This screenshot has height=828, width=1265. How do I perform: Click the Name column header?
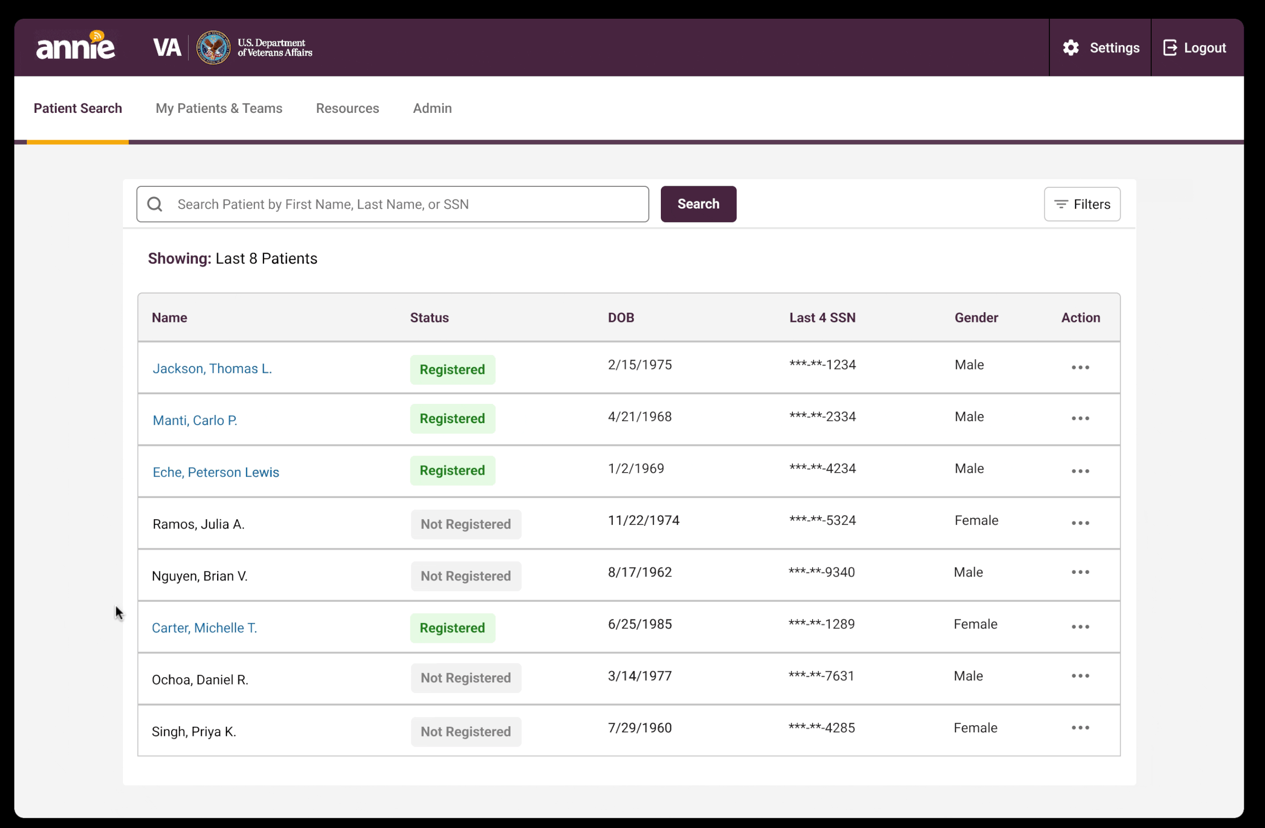coord(170,318)
